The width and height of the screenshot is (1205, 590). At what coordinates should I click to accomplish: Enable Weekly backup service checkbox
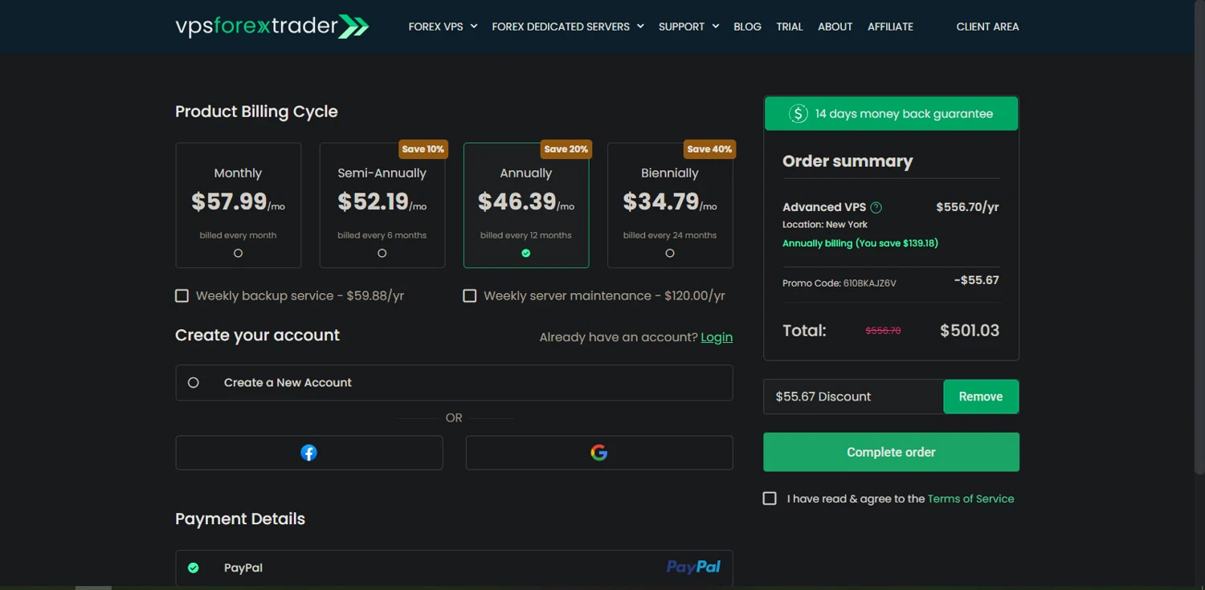coord(182,296)
